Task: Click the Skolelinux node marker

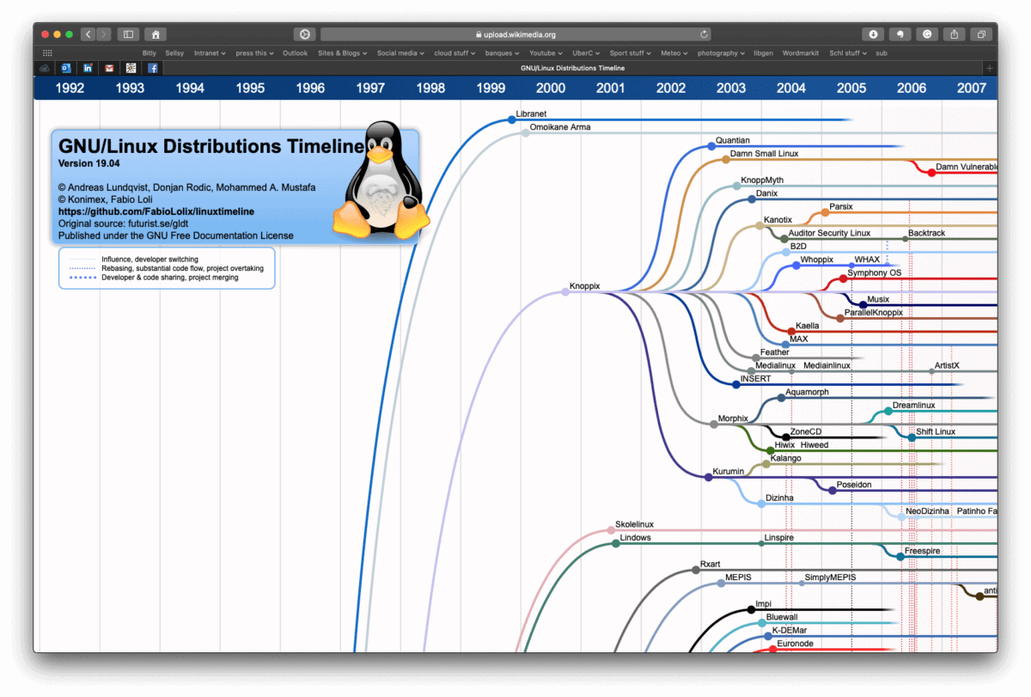Action: (x=611, y=530)
